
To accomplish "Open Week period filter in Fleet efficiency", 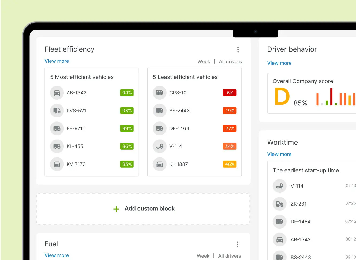I will pyautogui.click(x=204, y=62).
